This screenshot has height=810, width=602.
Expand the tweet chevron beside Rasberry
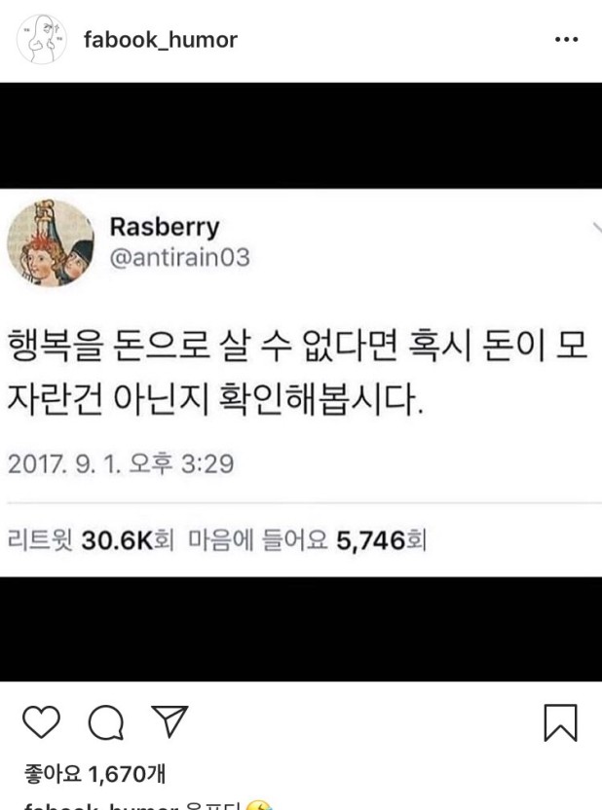(x=597, y=227)
